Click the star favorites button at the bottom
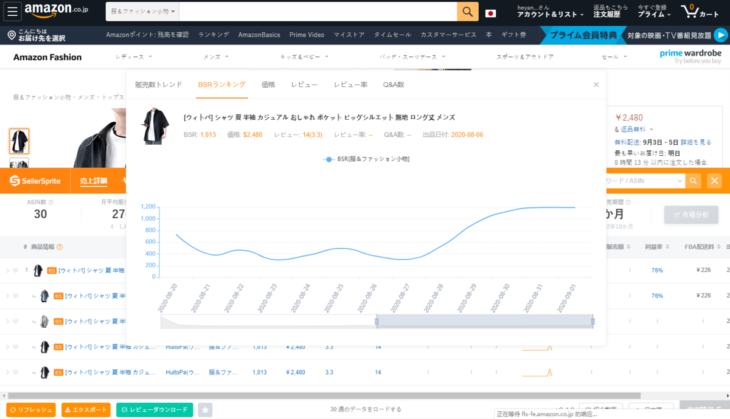 206,410
